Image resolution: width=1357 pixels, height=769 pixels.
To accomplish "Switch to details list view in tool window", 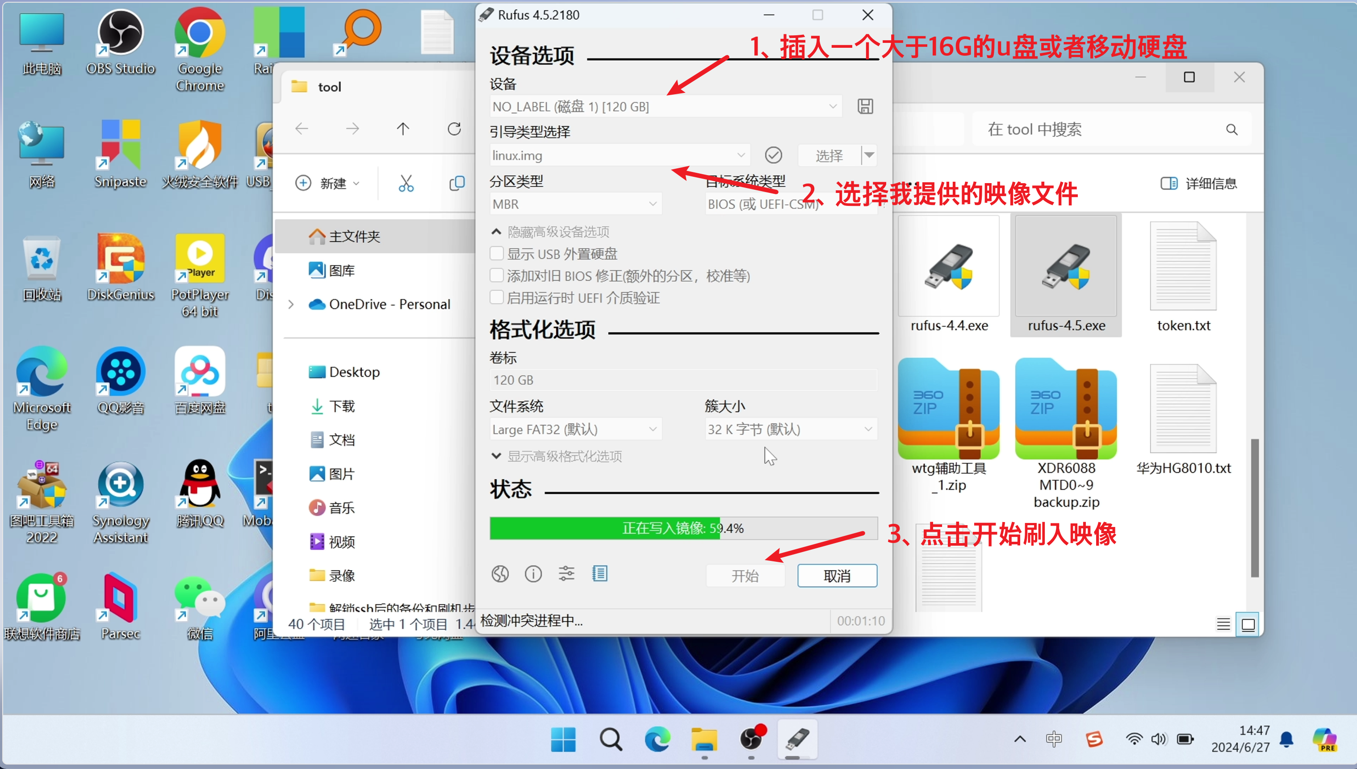I will click(x=1223, y=624).
